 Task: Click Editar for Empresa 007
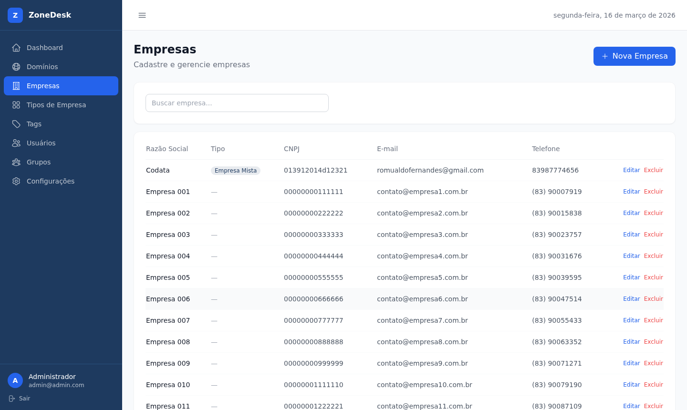point(631,320)
